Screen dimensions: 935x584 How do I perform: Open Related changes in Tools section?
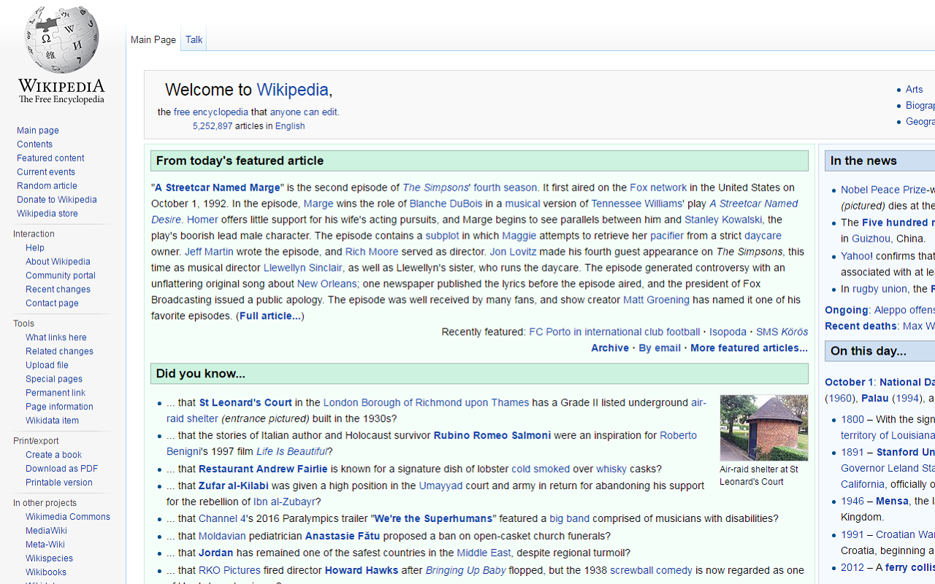[59, 352]
